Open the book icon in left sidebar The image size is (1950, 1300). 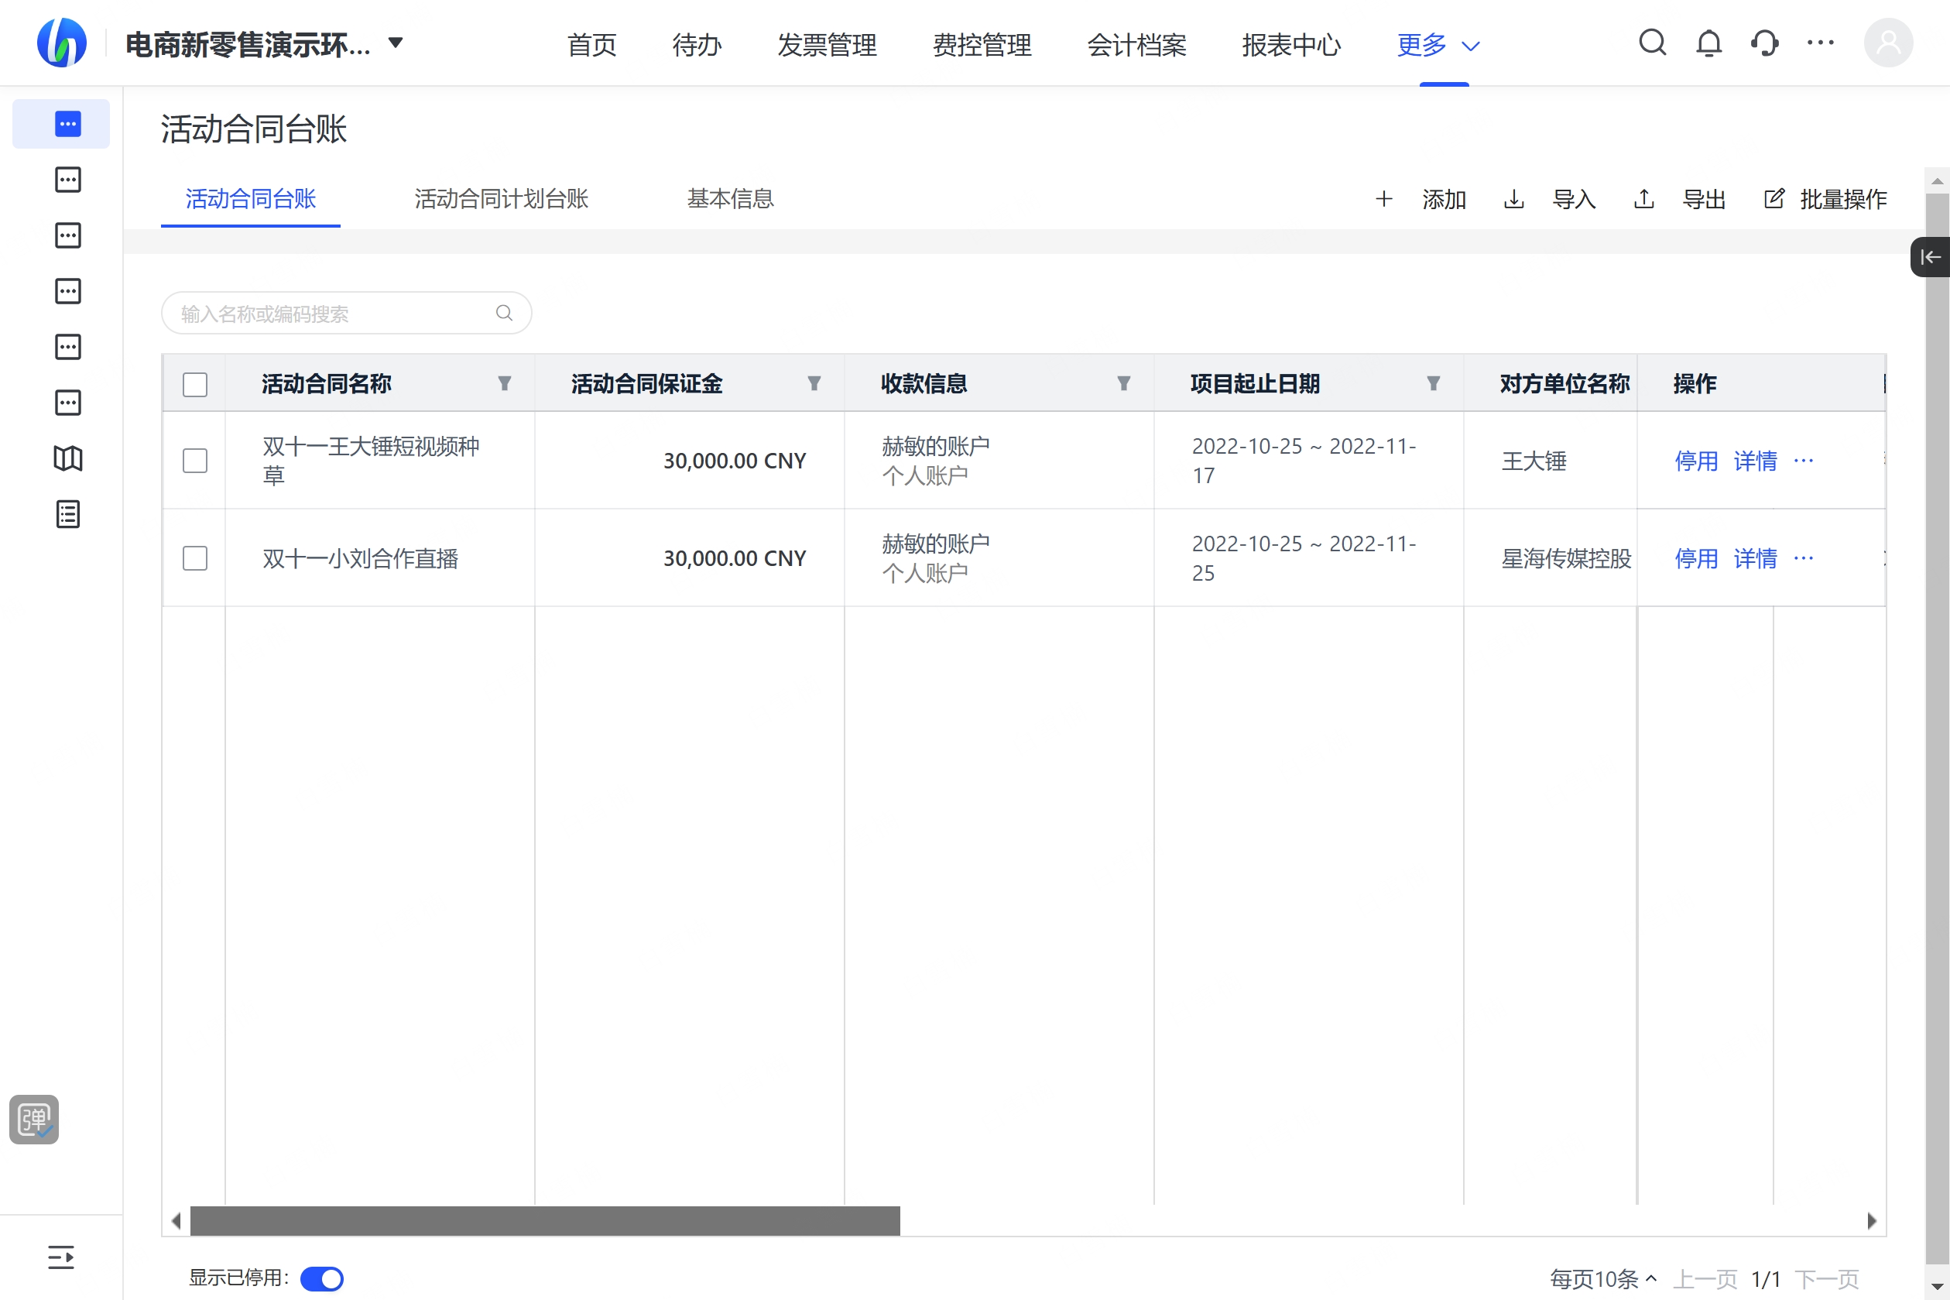click(68, 458)
